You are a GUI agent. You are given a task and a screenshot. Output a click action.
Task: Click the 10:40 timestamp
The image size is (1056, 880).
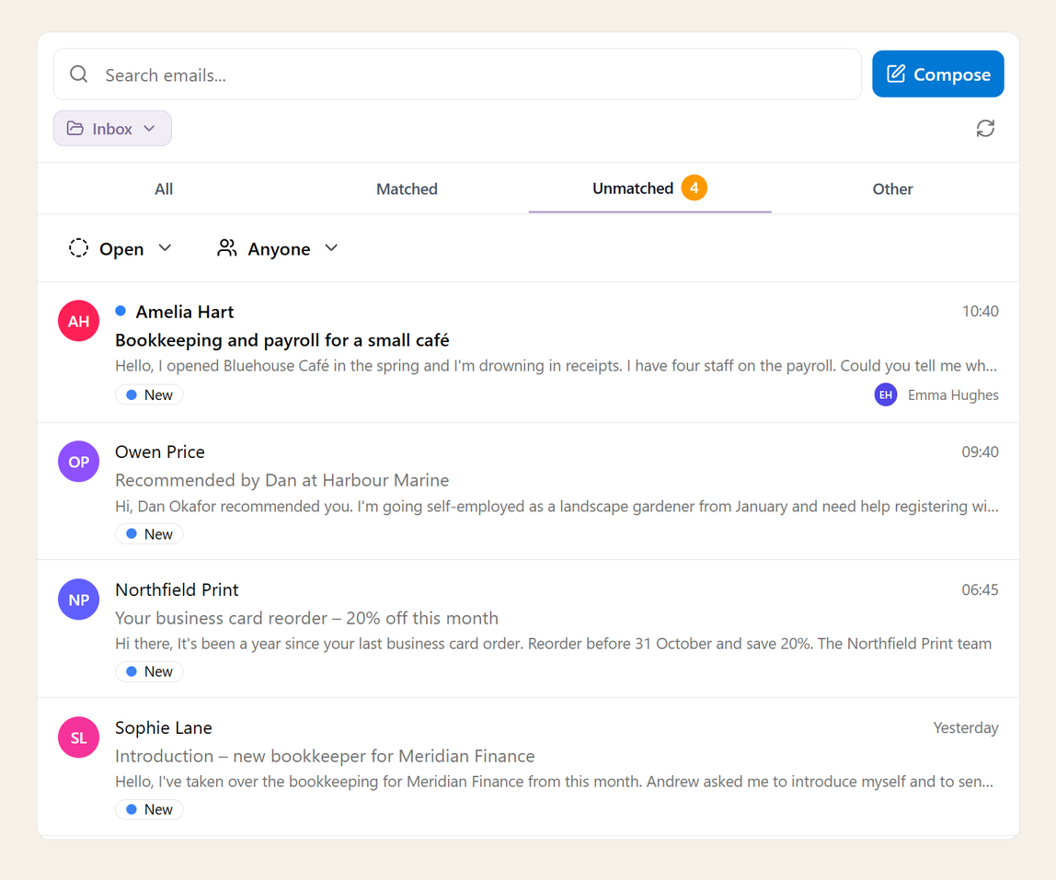click(980, 311)
